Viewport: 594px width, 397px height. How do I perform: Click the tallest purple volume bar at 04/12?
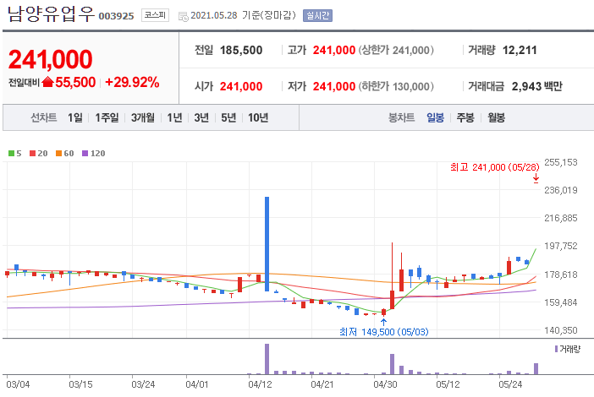coord(267,359)
